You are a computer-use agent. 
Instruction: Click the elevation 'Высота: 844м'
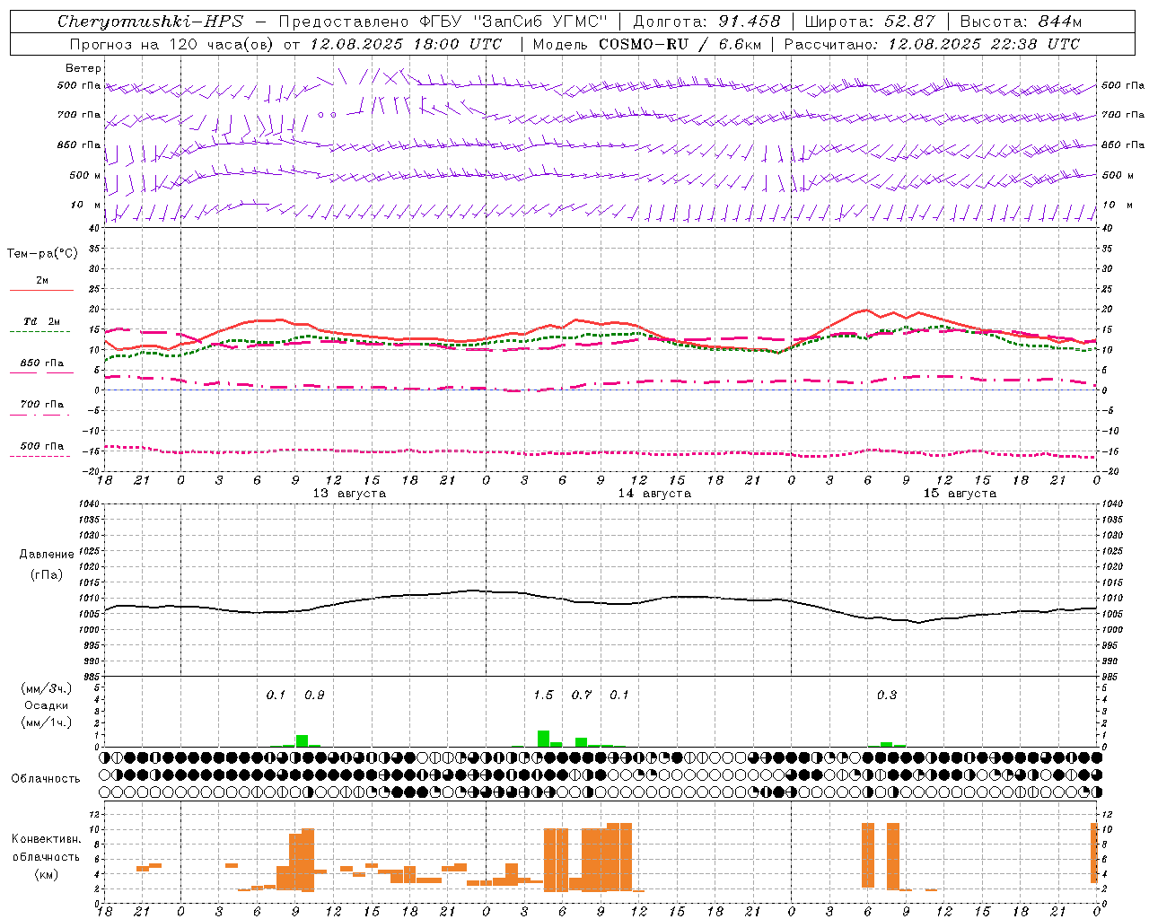[1021, 22]
